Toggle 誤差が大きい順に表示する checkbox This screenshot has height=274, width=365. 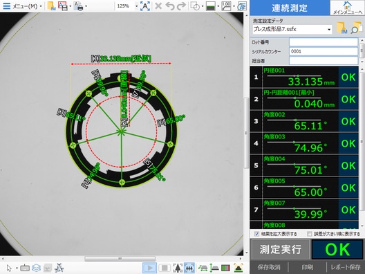[x=310, y=234]
